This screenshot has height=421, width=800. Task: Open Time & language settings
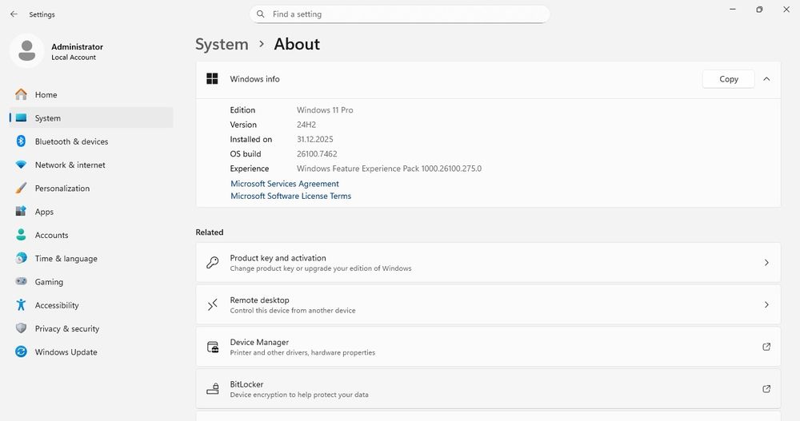click(x=91, y=258)
